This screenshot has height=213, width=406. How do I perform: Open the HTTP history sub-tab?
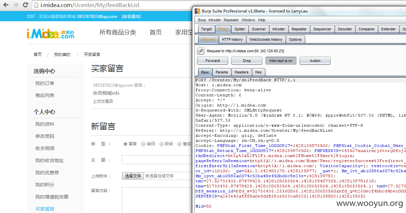(232, 39)
